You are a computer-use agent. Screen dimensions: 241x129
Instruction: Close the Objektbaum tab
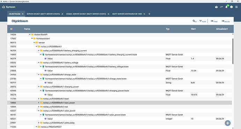pyautogui.click(x=23, y=14)
